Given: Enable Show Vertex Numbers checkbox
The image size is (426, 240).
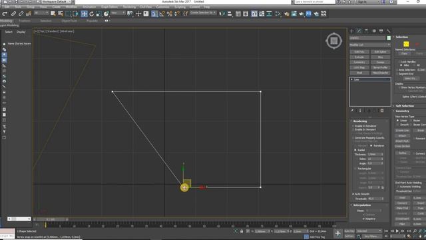Looking at the screenshot, I should [399, 87].
